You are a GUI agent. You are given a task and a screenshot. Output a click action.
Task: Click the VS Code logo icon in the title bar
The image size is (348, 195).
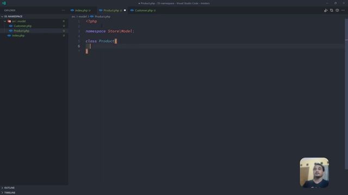(4, 3)
